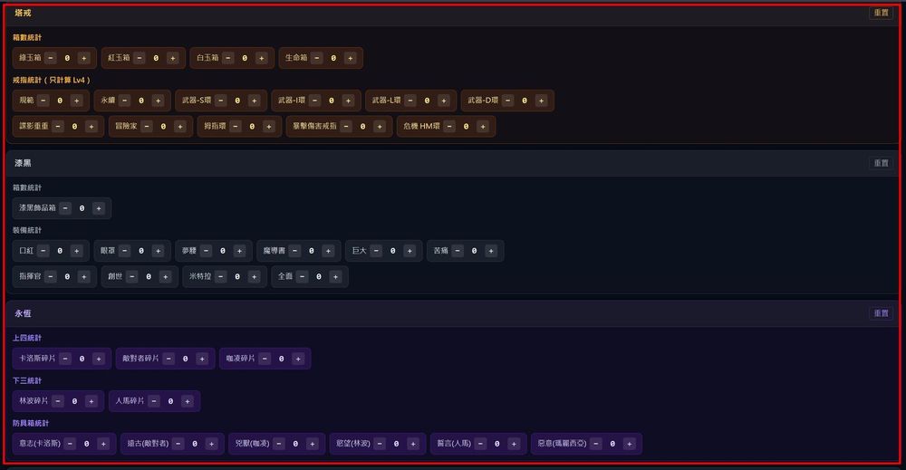Increment the 眼罩 counter
Viewport: 906px width, 470px height.
coord(158,251)
